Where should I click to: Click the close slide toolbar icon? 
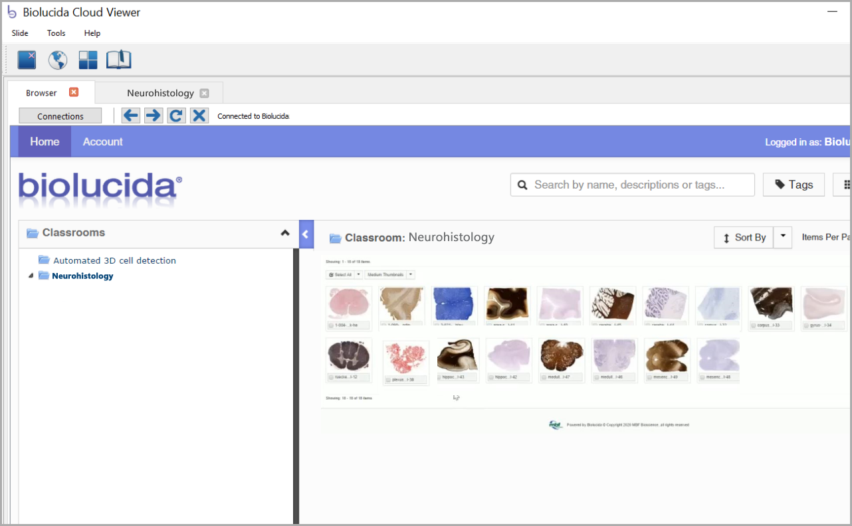27,60
